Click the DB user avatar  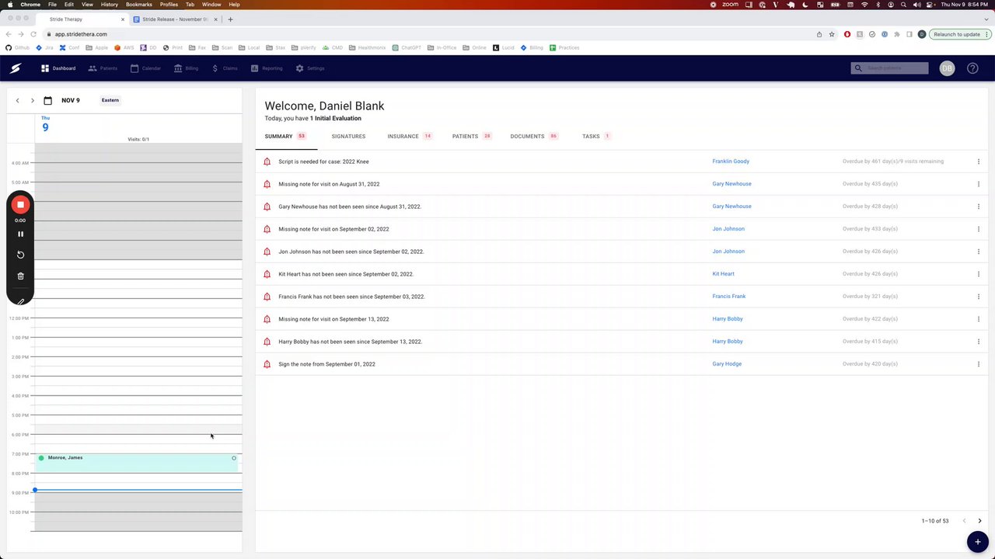coord(947,68)
